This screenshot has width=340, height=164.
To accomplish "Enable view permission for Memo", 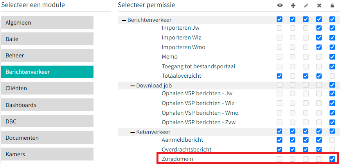I will [279, 57].
